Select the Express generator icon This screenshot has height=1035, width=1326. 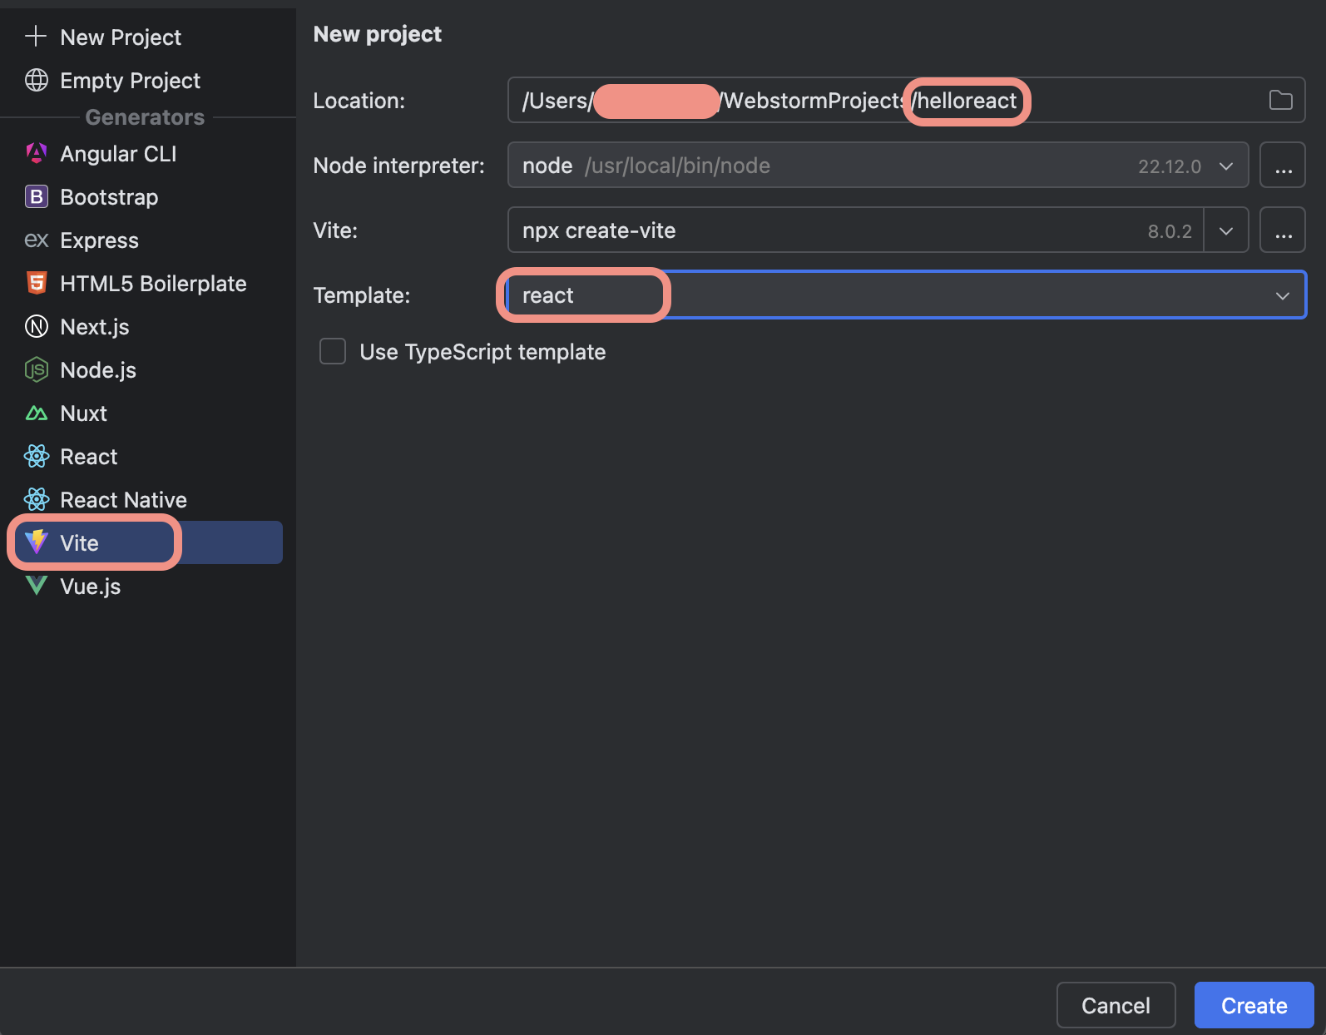(36, 240)
